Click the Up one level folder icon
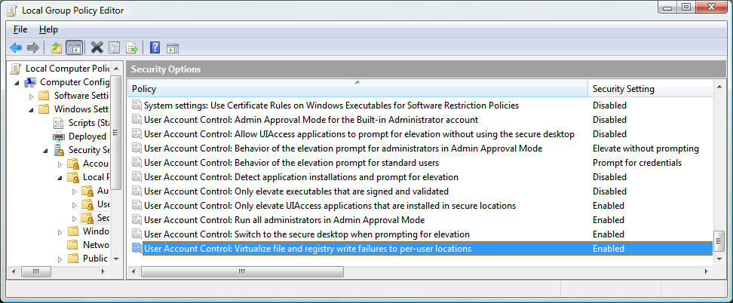This screenshot has height=303, width=733. click(57, 47)
